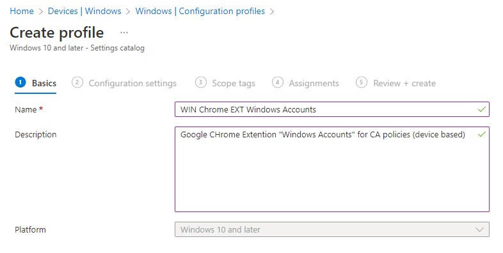
Task: Go to Devices | Windows breadcrumb
Action: pyautogui.click(x=84, y=11)
